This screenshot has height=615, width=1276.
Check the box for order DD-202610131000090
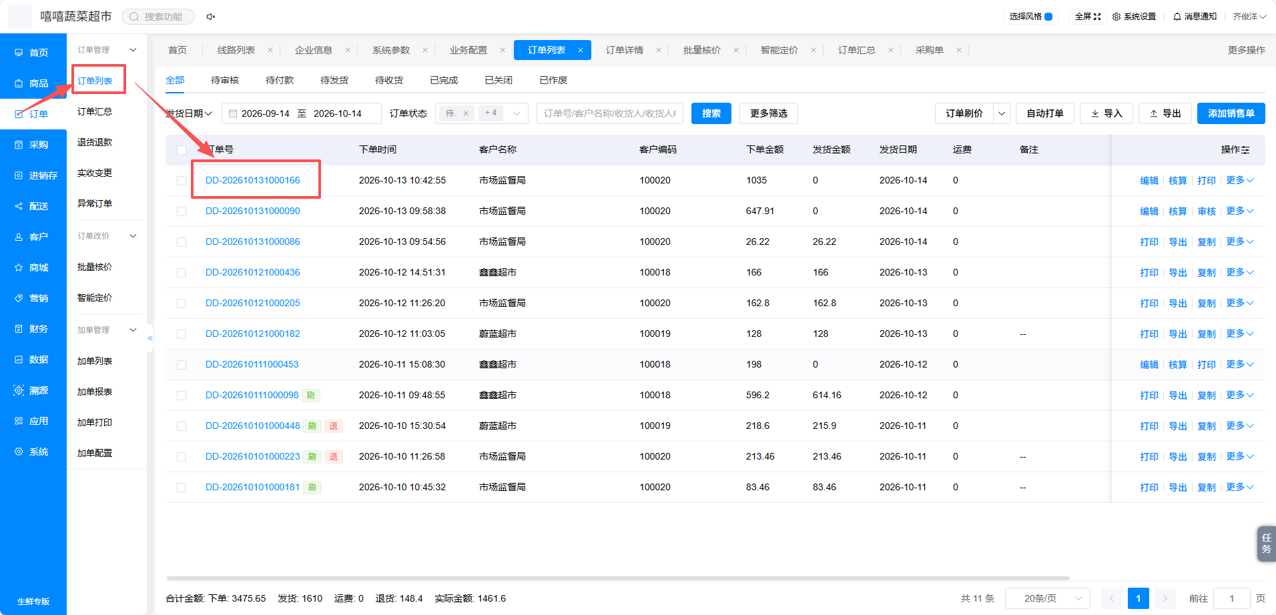point(182,211)
